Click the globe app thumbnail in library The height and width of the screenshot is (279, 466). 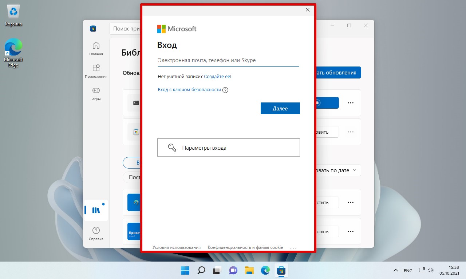pyautogui.click(x=134, y=202)
